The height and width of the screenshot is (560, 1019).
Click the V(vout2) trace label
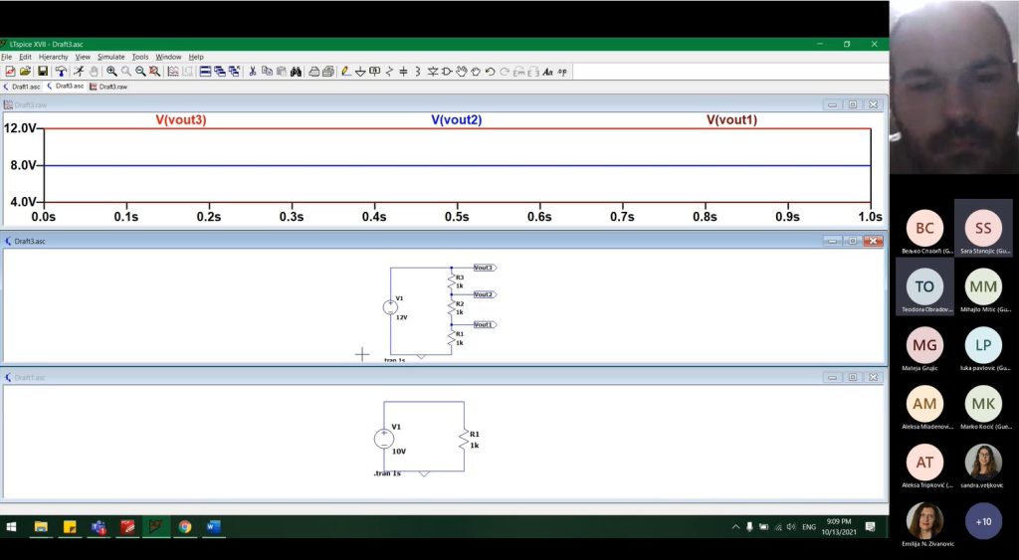click(456, 120)
